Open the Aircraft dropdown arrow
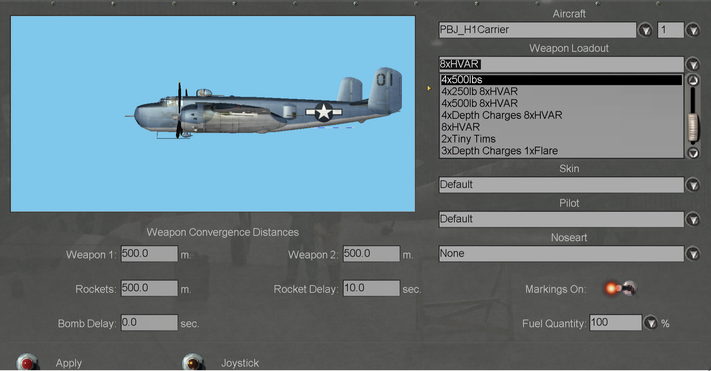The width and height of the screenshot is (711, 371). 645,30
